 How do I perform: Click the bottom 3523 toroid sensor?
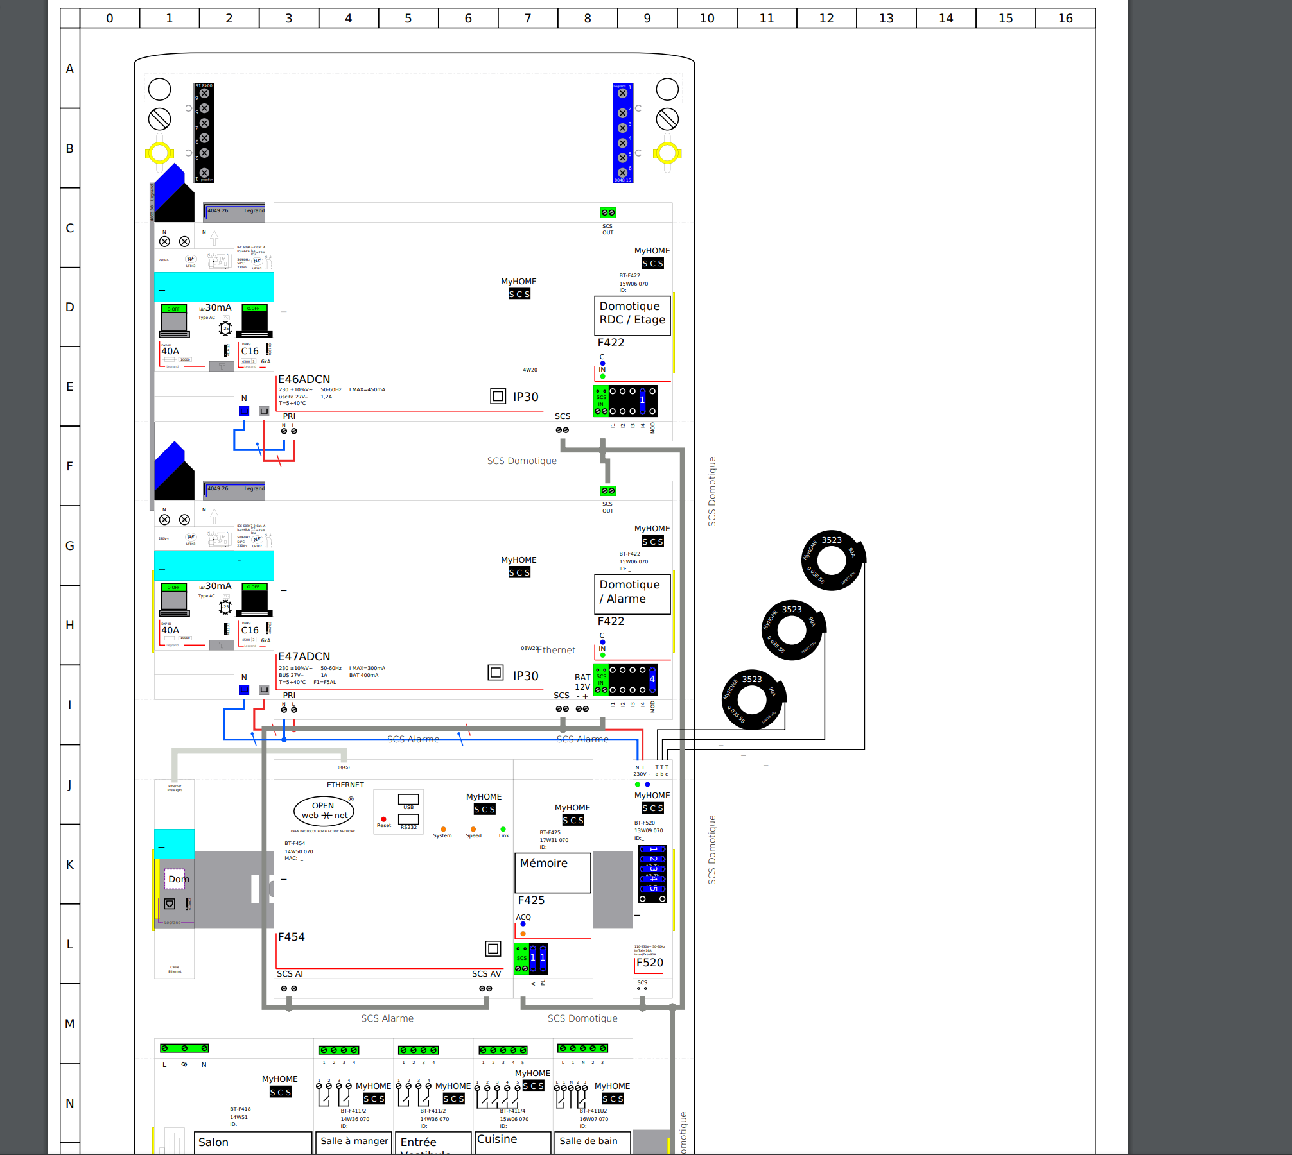point(753,699)
